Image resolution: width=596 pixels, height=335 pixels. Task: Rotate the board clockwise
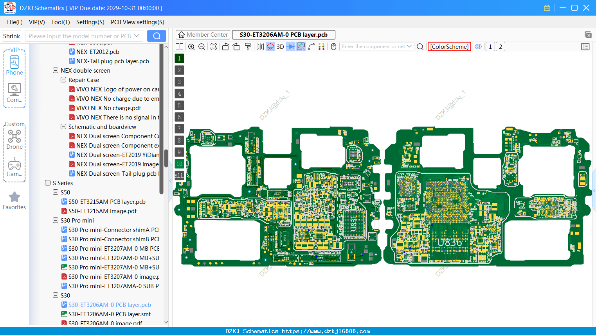(236, 46)
